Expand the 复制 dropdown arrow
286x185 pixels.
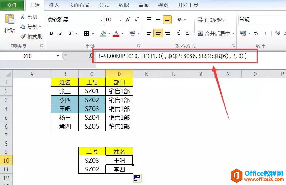[40, 27]
